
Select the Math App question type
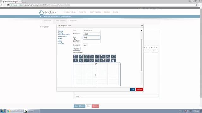pos(60,33)
